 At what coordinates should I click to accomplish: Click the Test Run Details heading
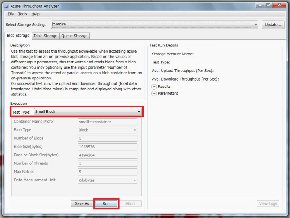click(164, 45)
